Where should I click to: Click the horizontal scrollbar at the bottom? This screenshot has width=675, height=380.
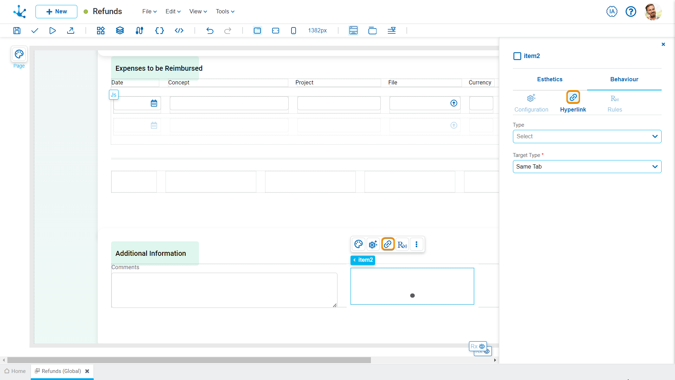coord(189,360)
